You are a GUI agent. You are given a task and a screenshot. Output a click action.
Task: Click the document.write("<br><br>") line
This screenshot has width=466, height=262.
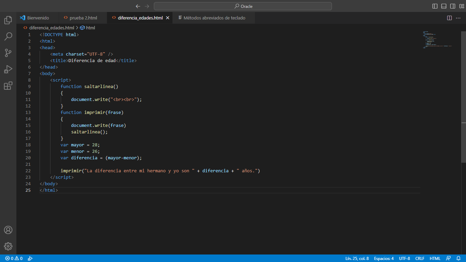106,99
